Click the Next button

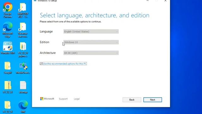pos(152,100)
